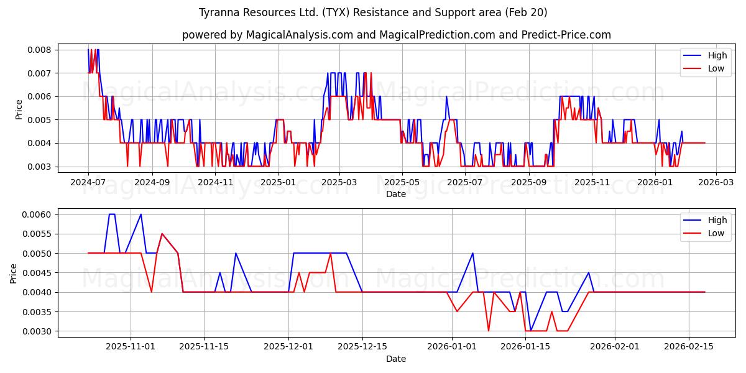The height and width of the screenshot is (373, 746).
Task: Click the 'Price' y-axis title of bottom chart
Action: tap(14, 274)
